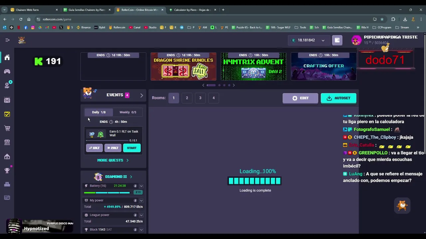The image size is (426, 239).
Task: Go to previous banner carousel arrow
Action: [x=203, y=85]
